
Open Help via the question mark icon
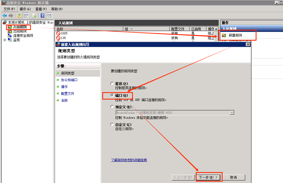click(x=43, y=16)
